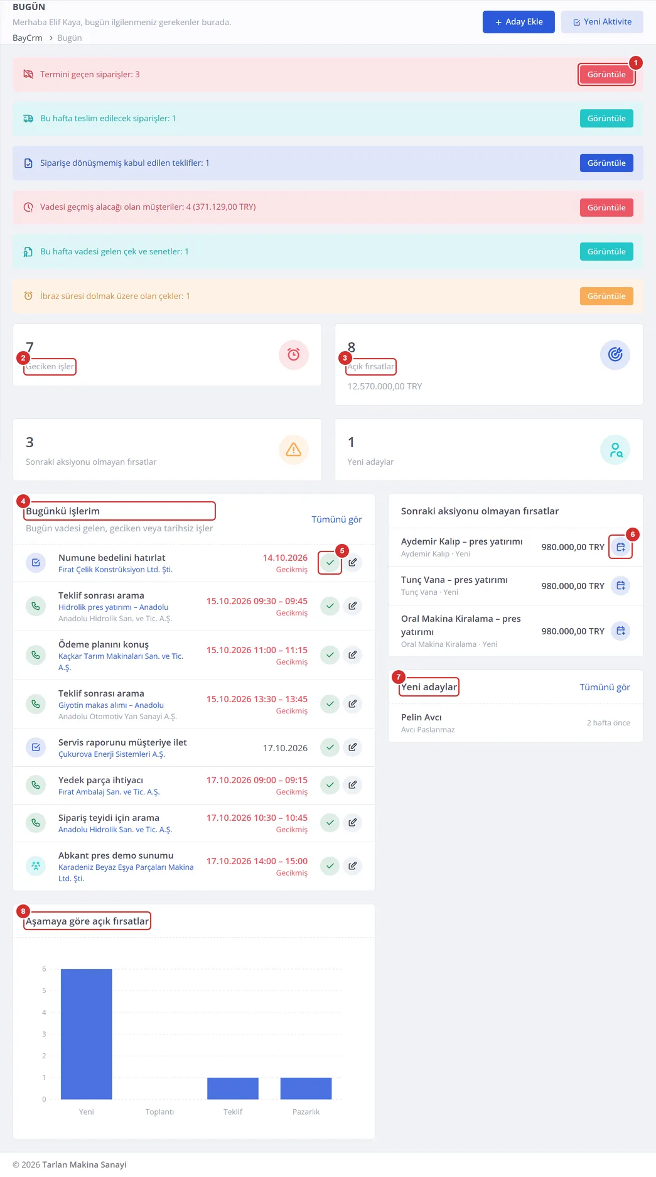Image resolution: width=656 pixels, height=1177 pixels.
Task: Mark "Servis raporunu müşteriye ilet" as done
Action: pyautogui.click(x=330, y=747)
